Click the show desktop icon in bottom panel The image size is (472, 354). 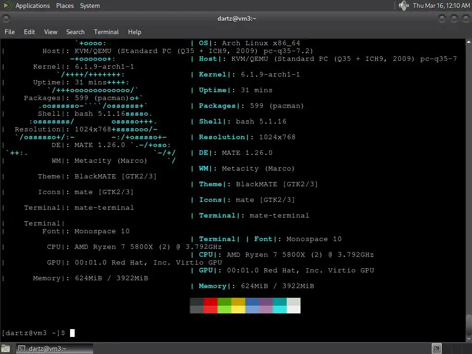(x=6, y=348)
